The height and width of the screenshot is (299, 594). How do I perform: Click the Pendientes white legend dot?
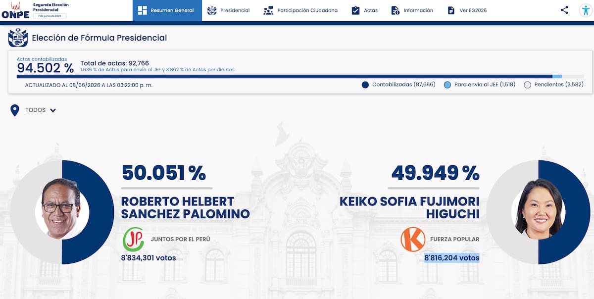[x=527, y=85]
